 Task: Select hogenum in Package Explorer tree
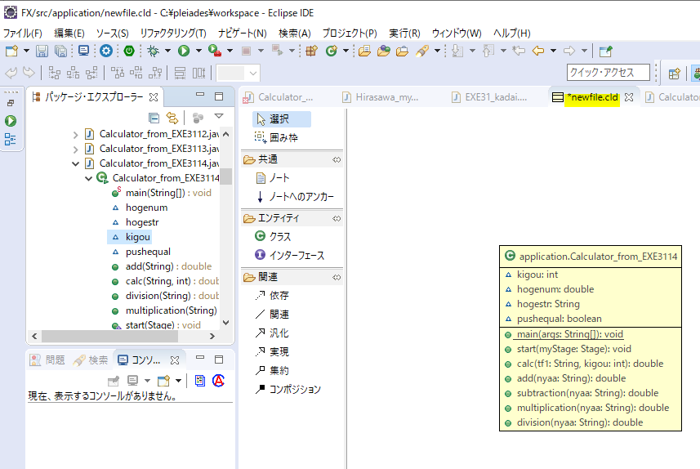click(146, 208)
